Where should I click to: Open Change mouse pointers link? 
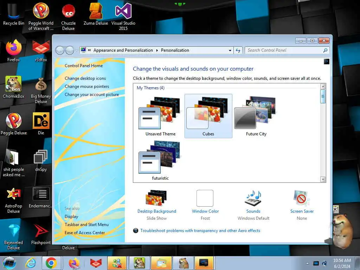click(87, 86)
